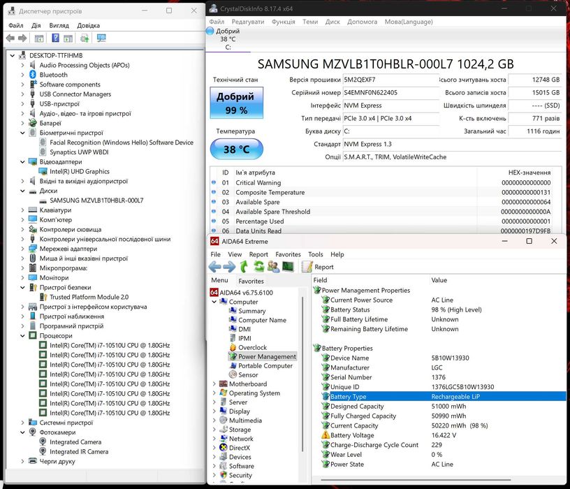Select Summary in AIDA64 Computer tree
Screen dimensions: 570x489
pos(251,311)
